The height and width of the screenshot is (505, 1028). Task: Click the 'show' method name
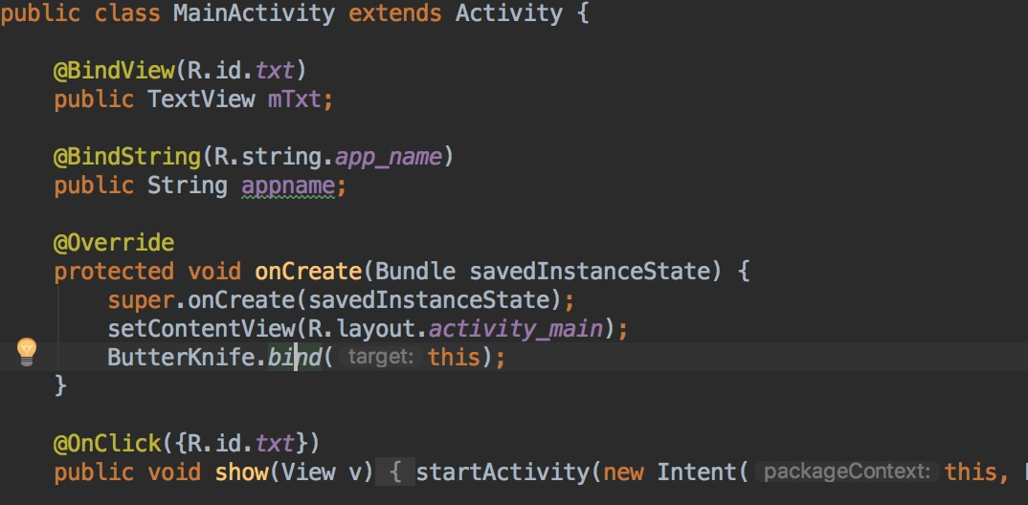(240, 472)
